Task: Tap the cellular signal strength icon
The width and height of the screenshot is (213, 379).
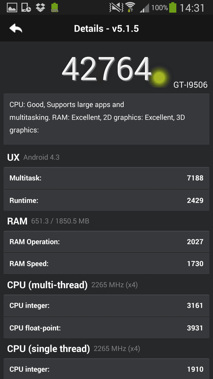Action: [144, 9]
